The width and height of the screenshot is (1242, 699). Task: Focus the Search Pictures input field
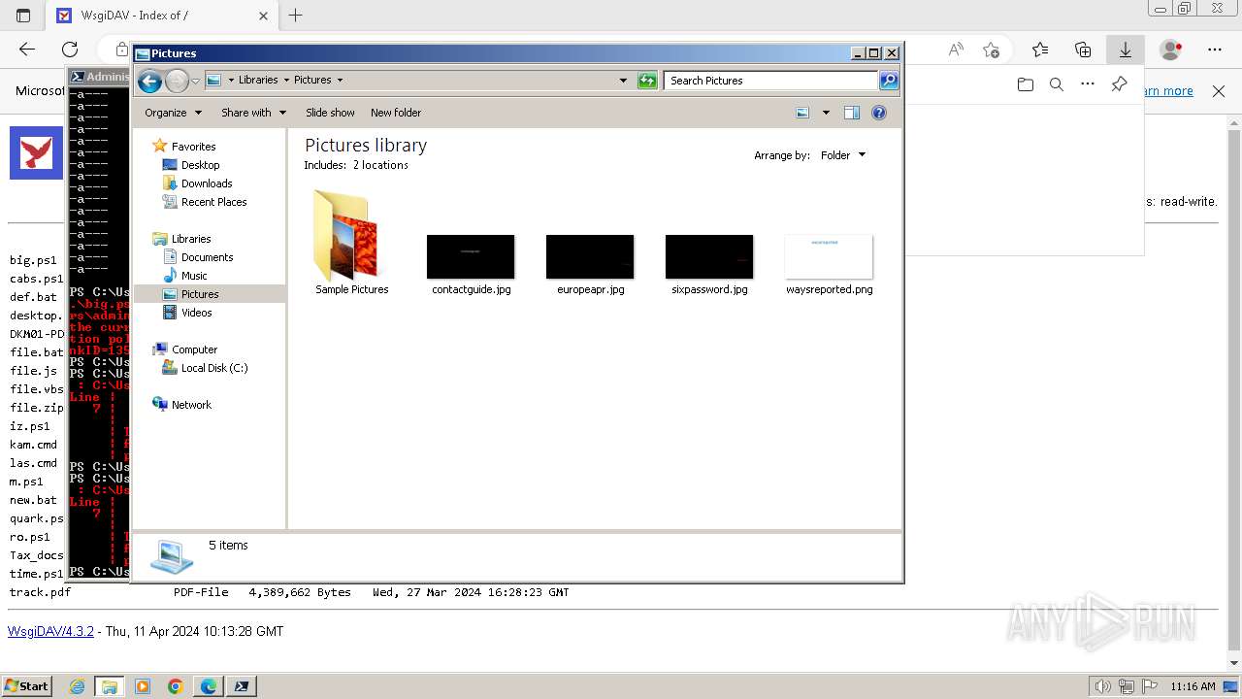771,81
